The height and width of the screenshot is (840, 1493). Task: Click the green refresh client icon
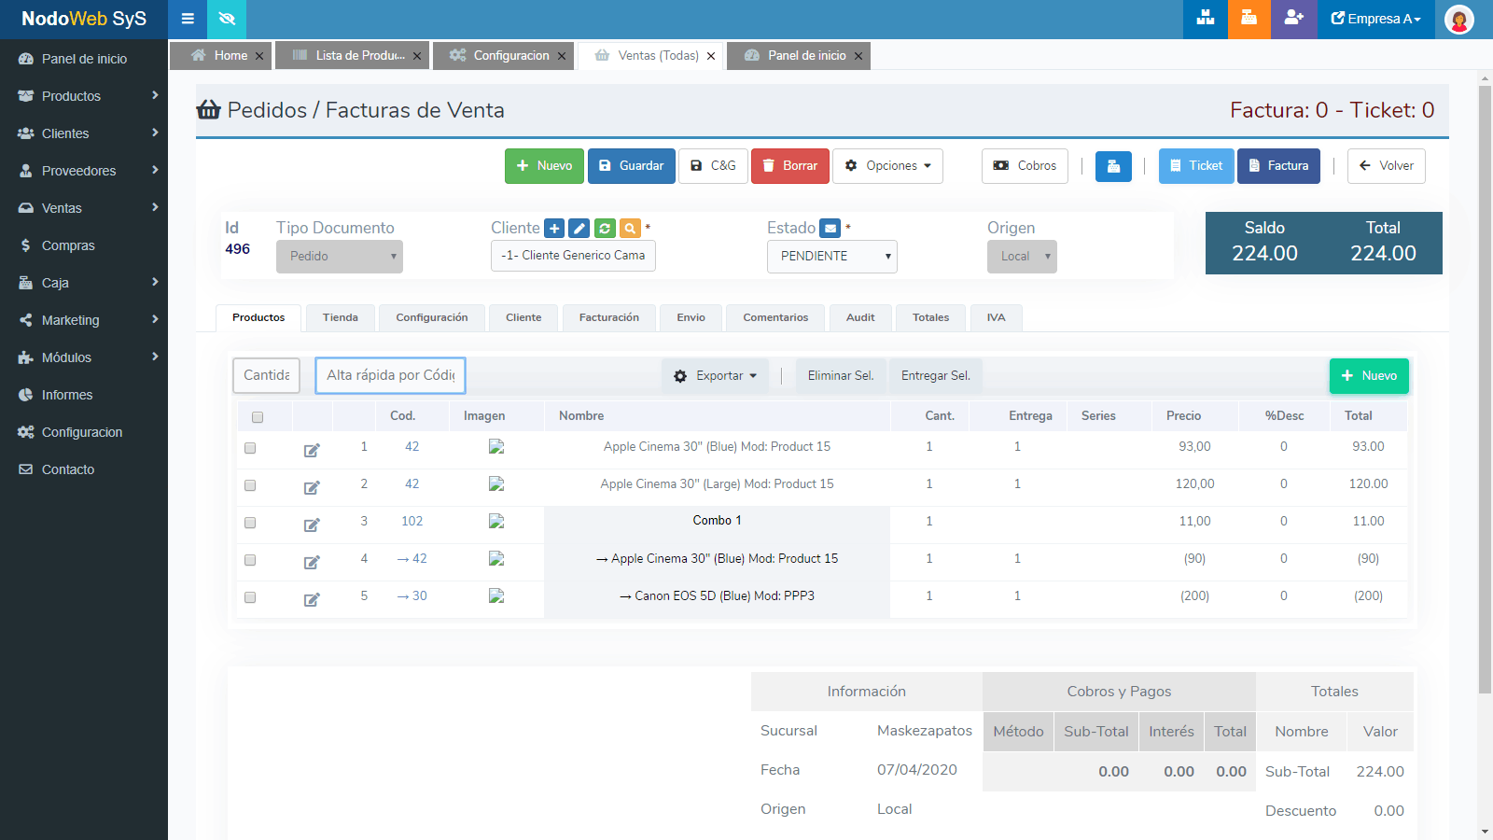tap(605, 229)
